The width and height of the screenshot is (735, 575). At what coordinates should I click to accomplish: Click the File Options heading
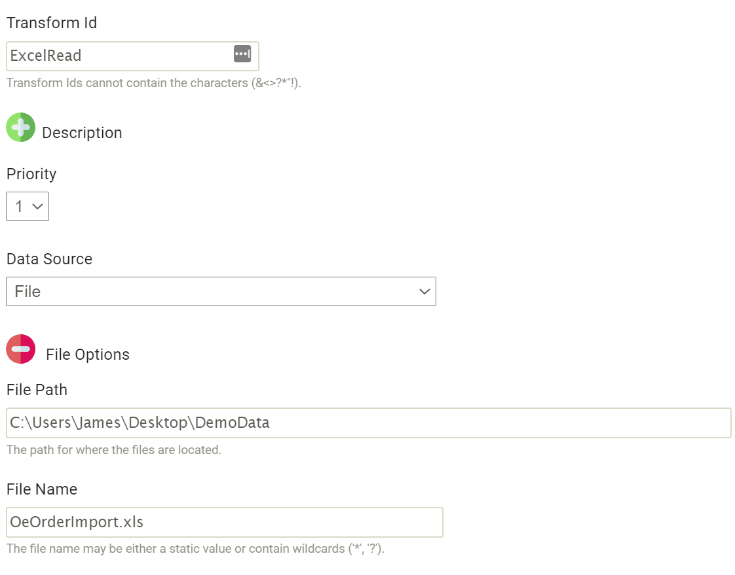(x=87, y=354)
